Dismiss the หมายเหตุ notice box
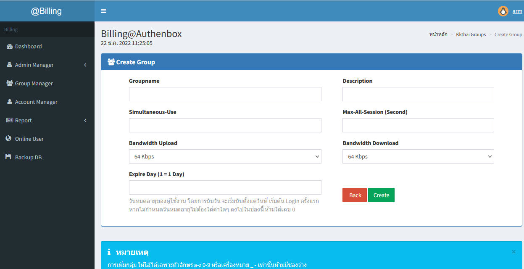524x269 pixels. coord(513,252)
